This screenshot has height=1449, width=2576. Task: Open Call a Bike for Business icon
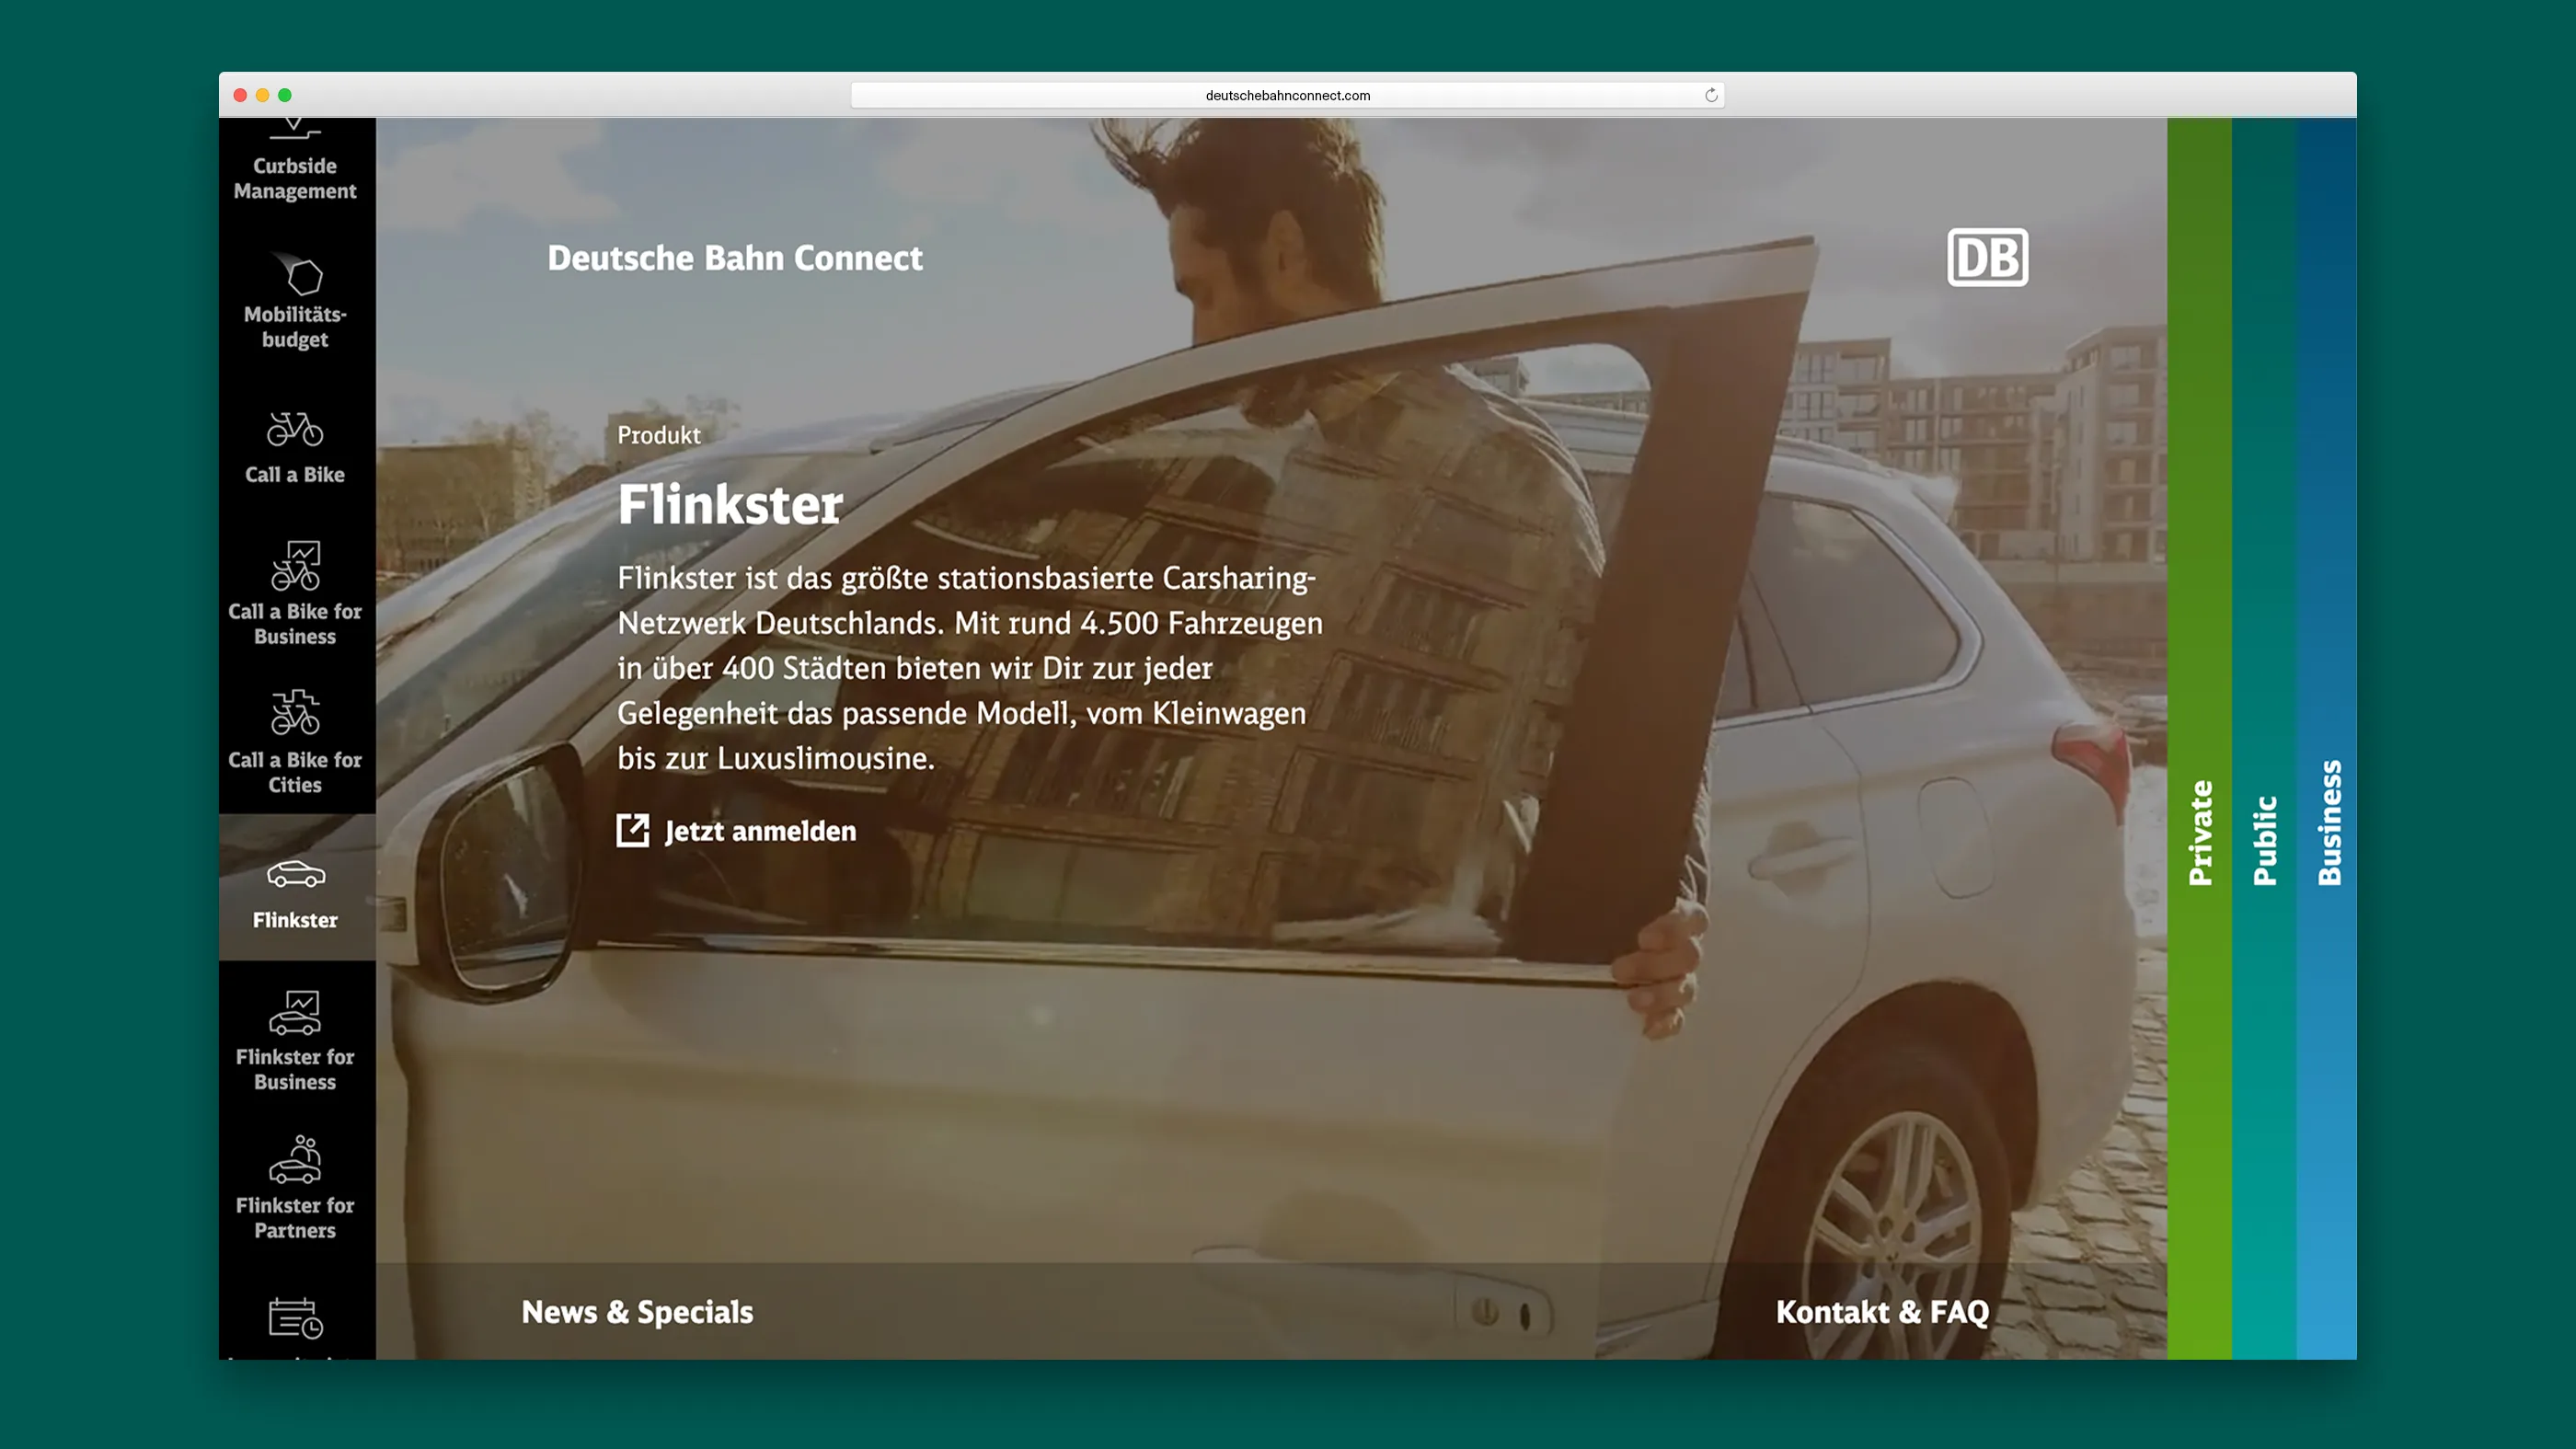pyautogui.click(x=296, y=566)
